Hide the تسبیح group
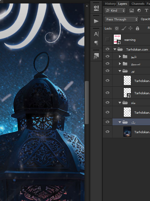This screenshot has width=150, height=201. point(107,63)
